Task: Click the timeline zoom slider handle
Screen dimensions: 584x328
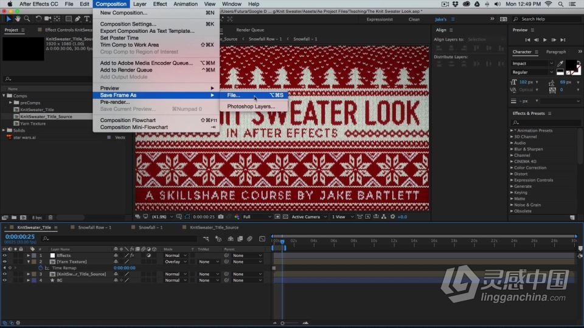Action: click(282, 323)
